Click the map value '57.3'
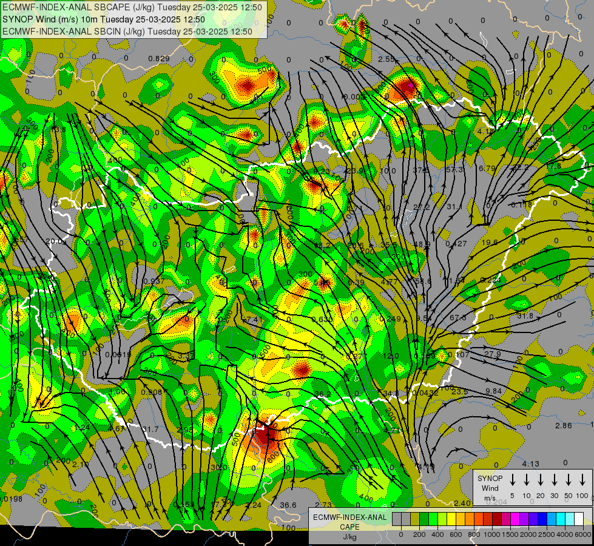Screen dimensions: 594x546 454,169
